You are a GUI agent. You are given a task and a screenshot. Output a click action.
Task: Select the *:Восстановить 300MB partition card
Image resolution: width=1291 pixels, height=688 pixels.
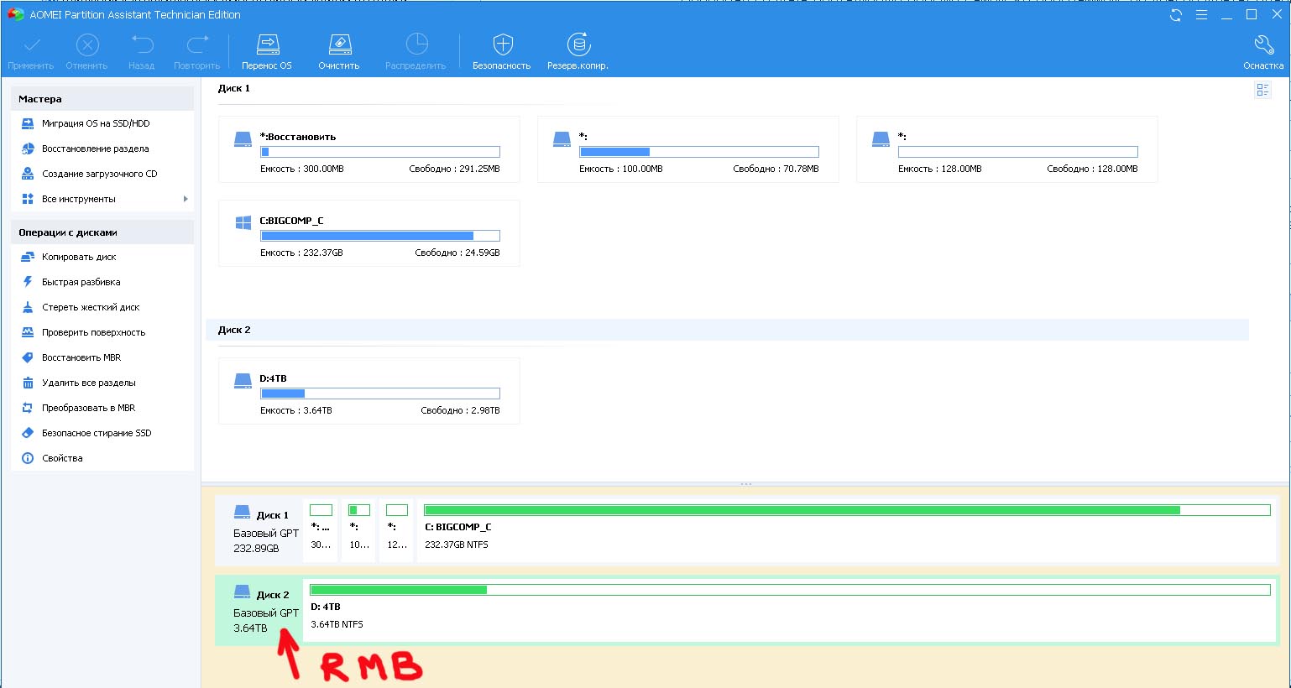tap(369, 149)
